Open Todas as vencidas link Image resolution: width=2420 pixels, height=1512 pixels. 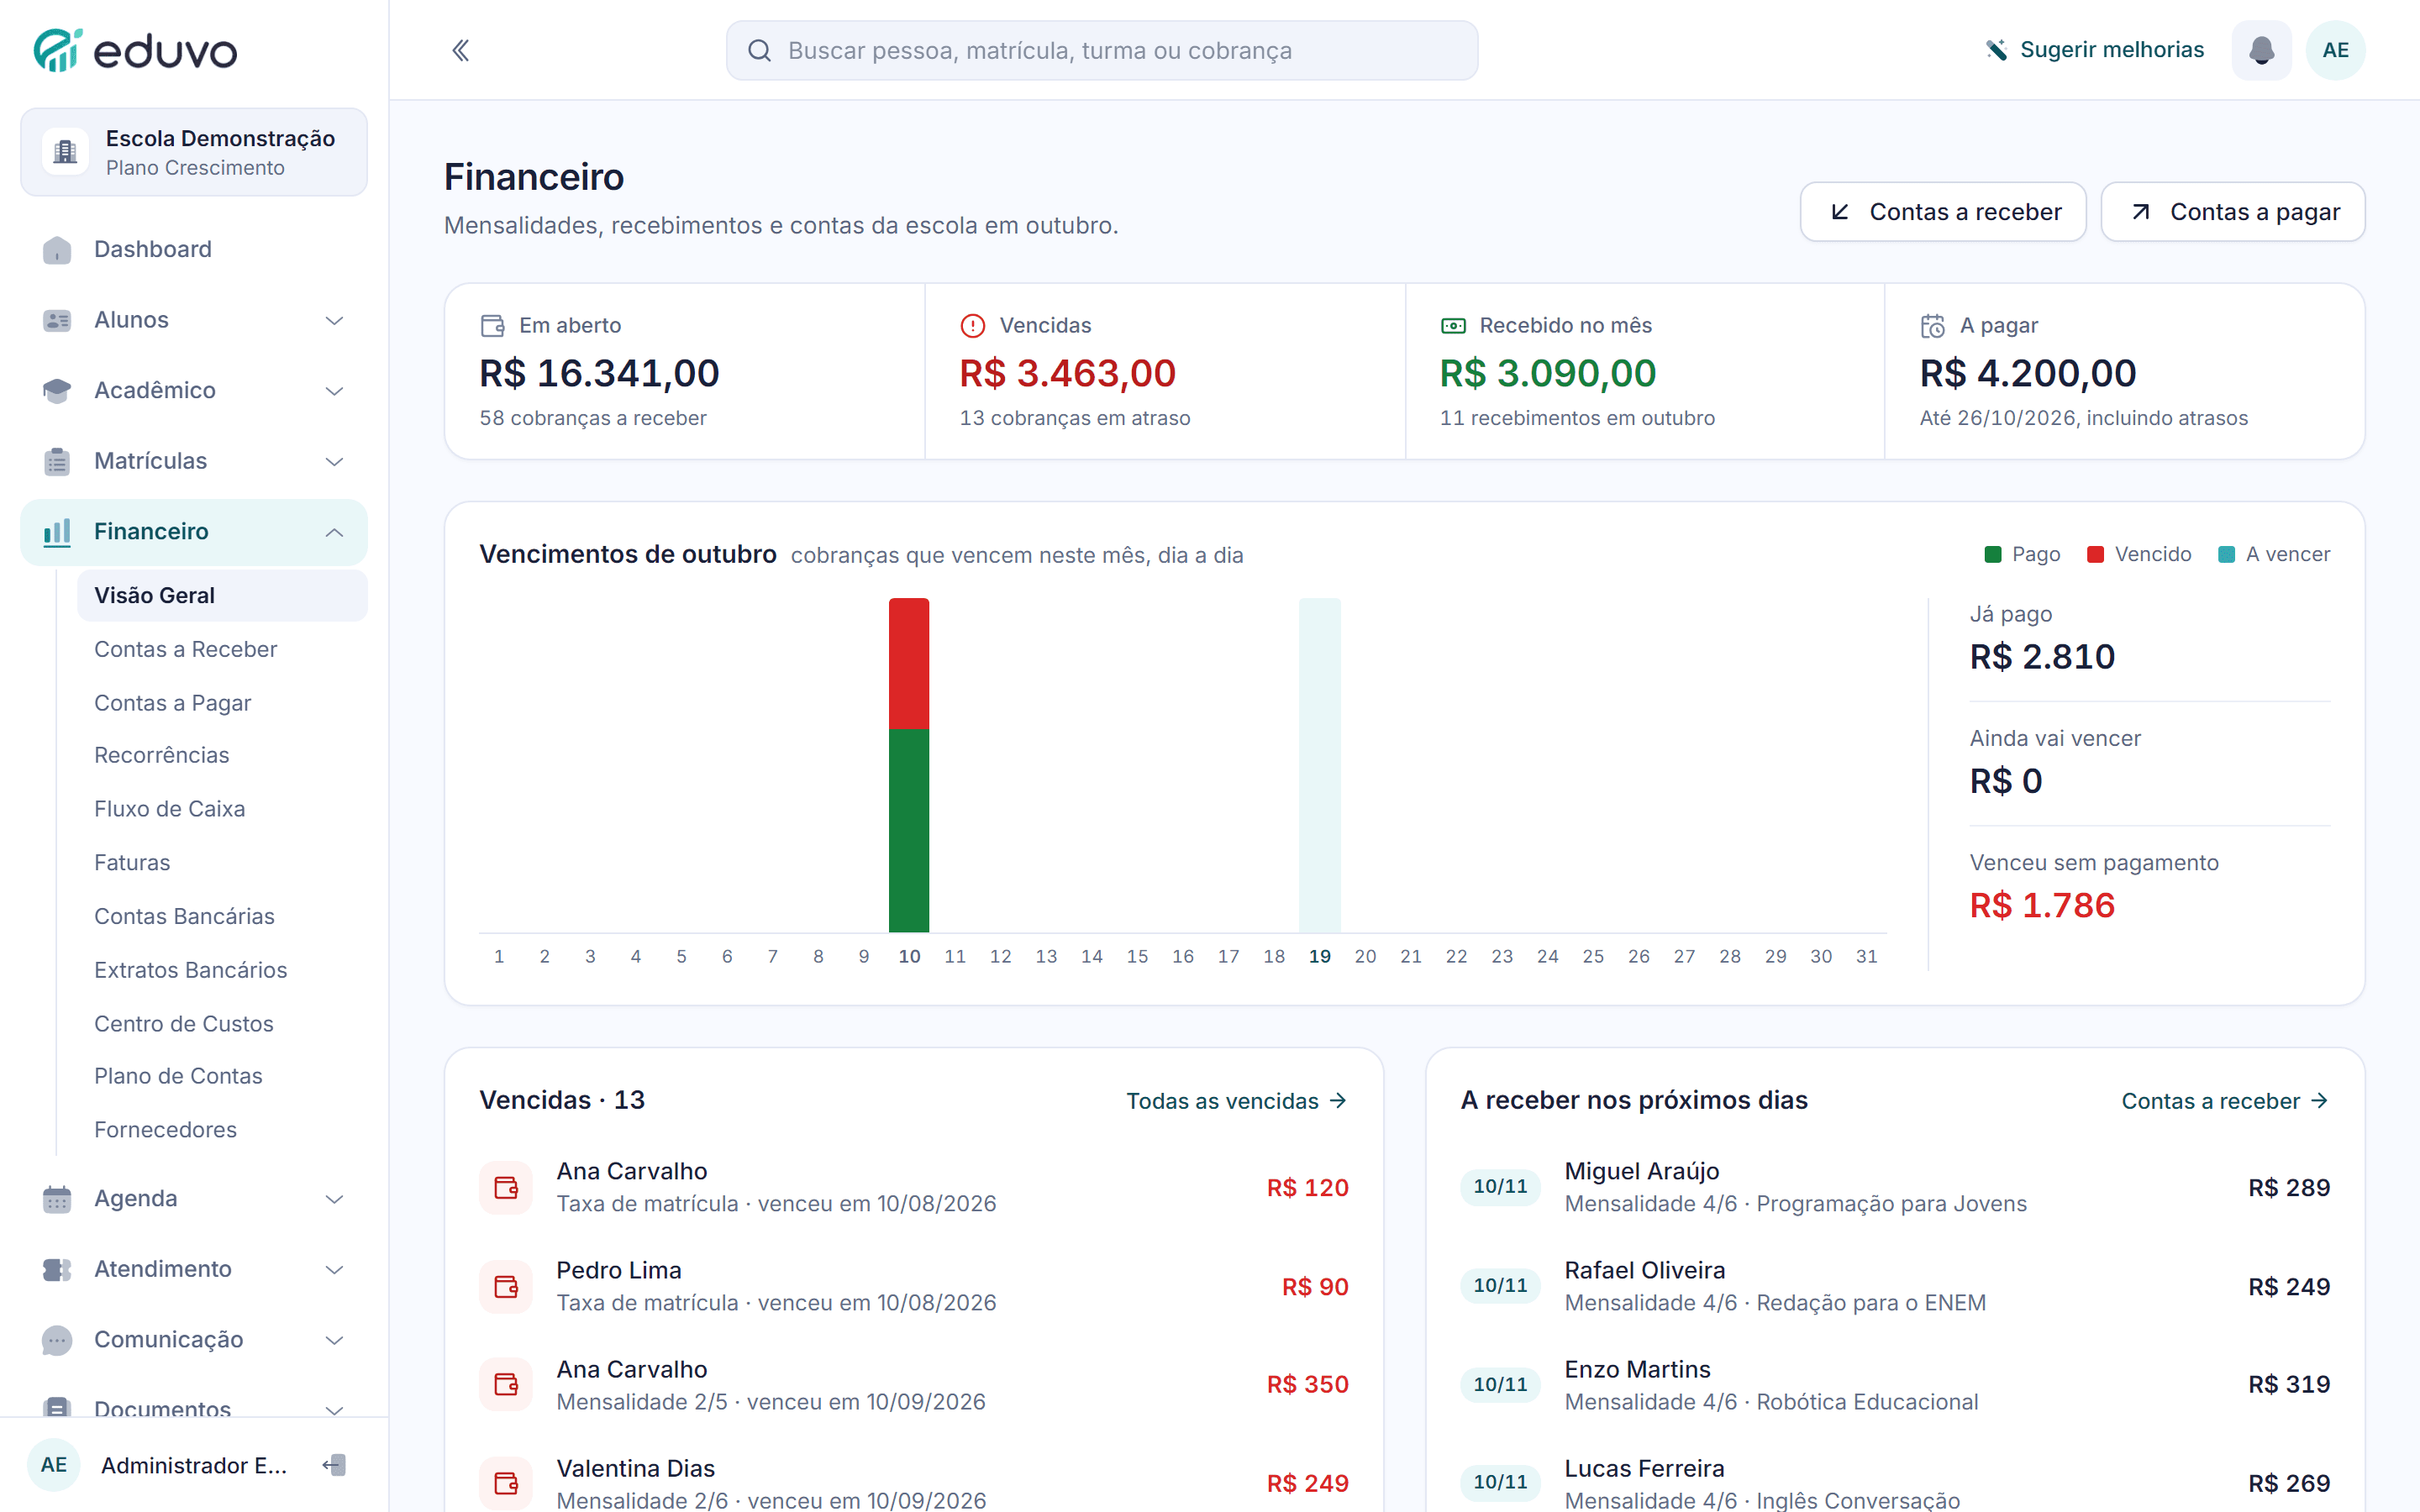pos(1236,1101)
